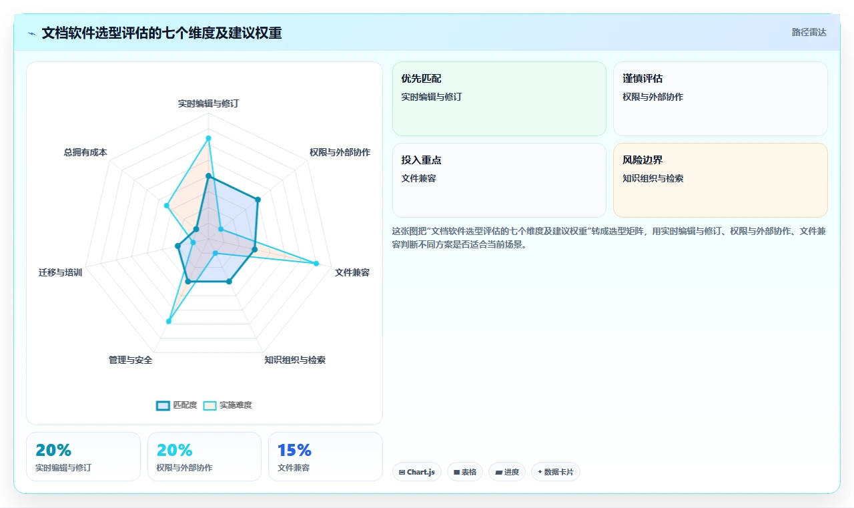854x508 pixels.
Task: Click the 管理与安全 radar axis label
Action: 131,360
